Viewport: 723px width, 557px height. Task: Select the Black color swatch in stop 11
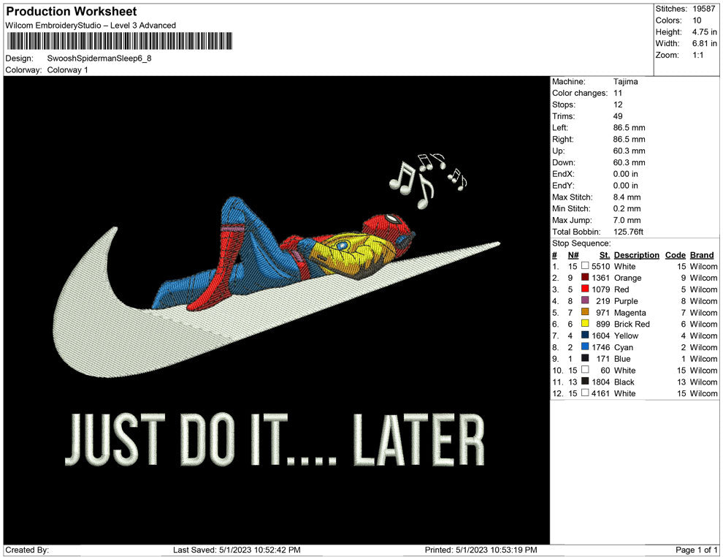(585, 382)
